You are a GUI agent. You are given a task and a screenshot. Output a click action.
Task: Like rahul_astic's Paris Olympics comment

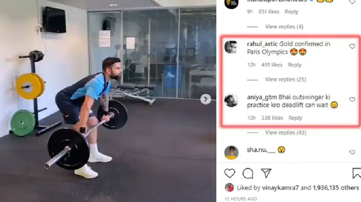coord(352,46)
